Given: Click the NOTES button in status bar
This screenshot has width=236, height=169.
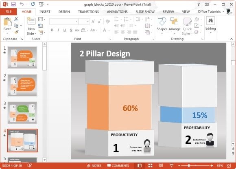Looking at the screenshot, I should coord(94,166).
